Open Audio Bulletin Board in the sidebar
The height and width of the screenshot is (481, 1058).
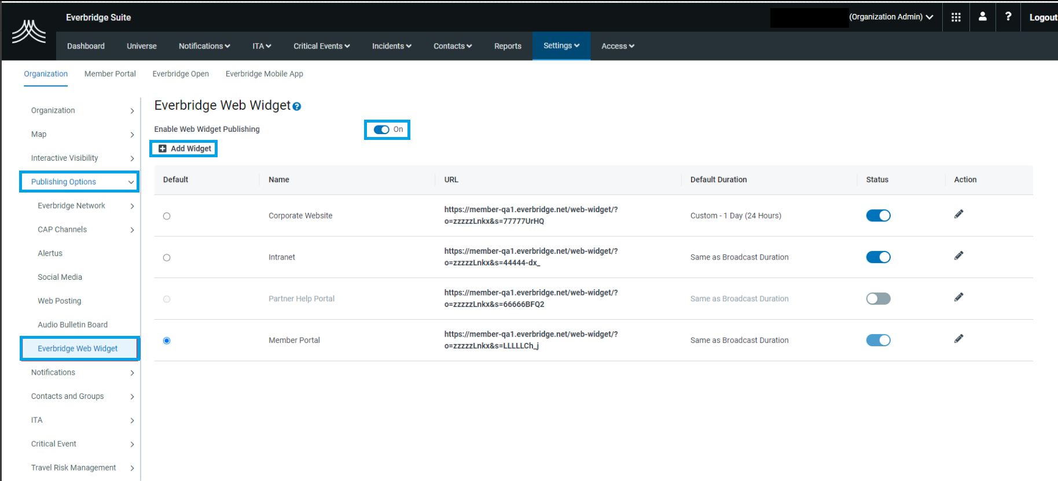73,325
